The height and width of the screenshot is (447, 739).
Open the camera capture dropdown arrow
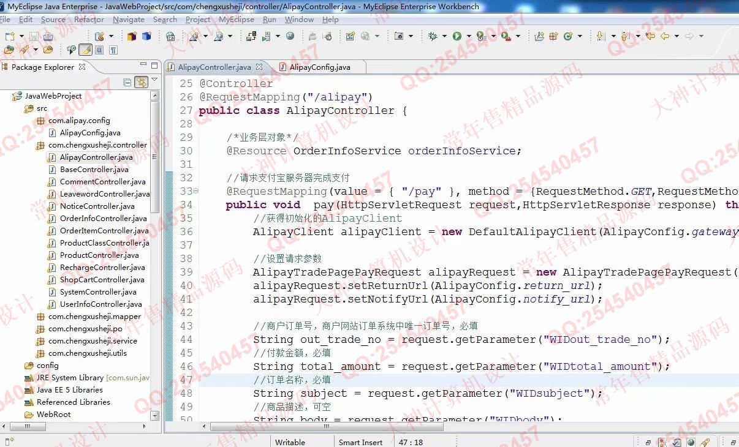pos(411,36)
